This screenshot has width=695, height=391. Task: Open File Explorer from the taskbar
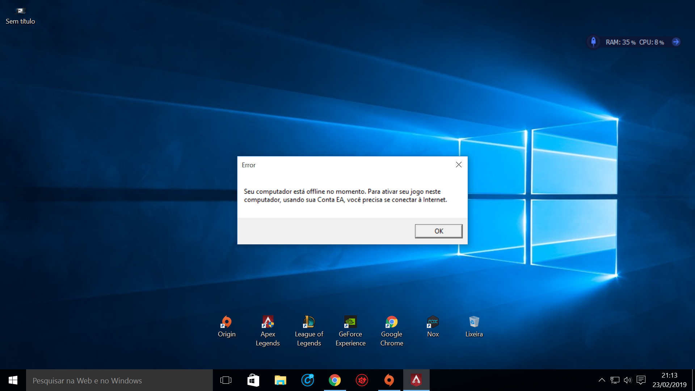[280, 380]
